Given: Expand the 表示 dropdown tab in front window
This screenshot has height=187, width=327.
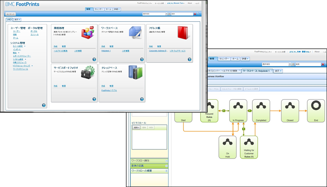Looking at the screenshot, I should pyautogui.click(x=17, y=20).
